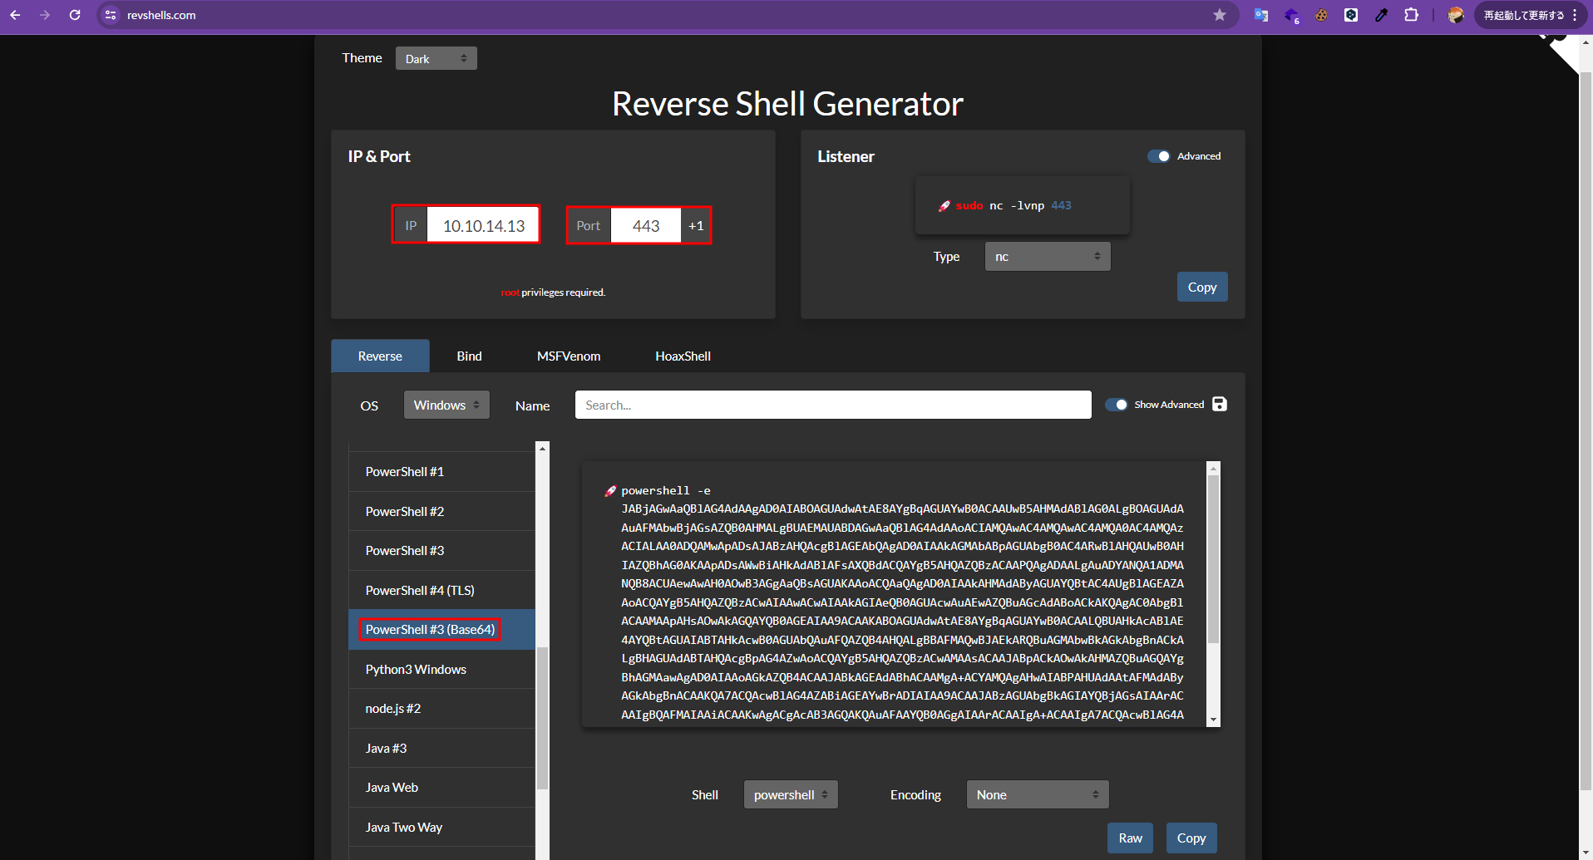Go back in browser history

pyautogui.click(x=15, y=15)
